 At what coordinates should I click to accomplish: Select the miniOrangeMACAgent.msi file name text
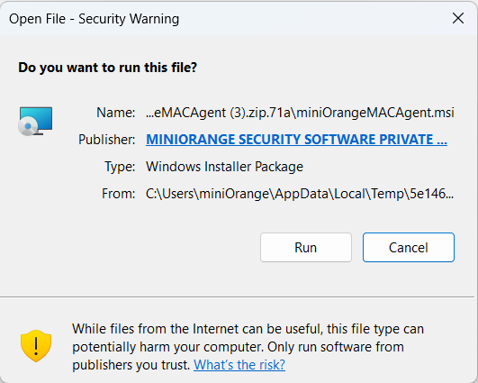click(x=300, y=113)
